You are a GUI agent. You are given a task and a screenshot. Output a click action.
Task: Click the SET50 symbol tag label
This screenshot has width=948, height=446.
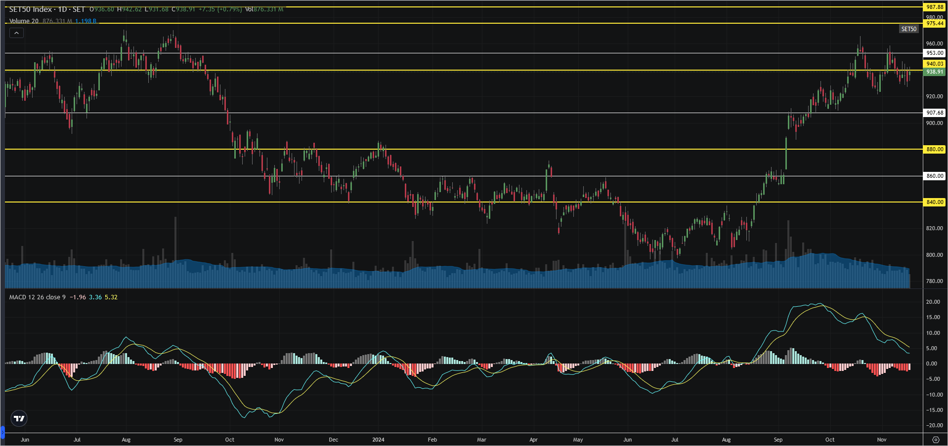point(908,29)
